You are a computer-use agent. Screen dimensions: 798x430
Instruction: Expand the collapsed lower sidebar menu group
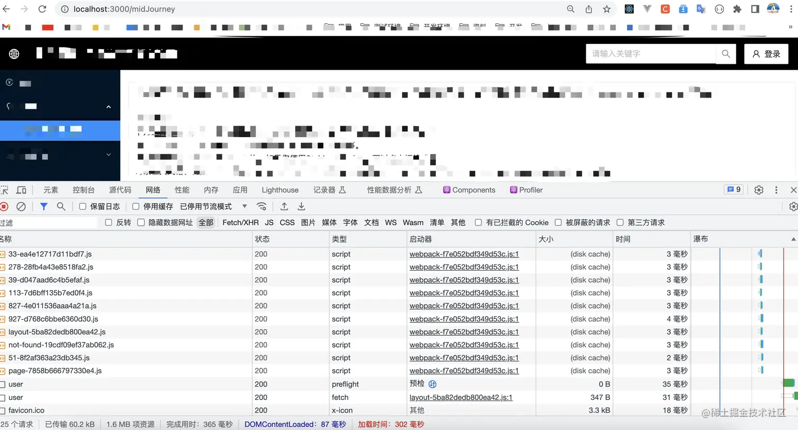[109, 155]
